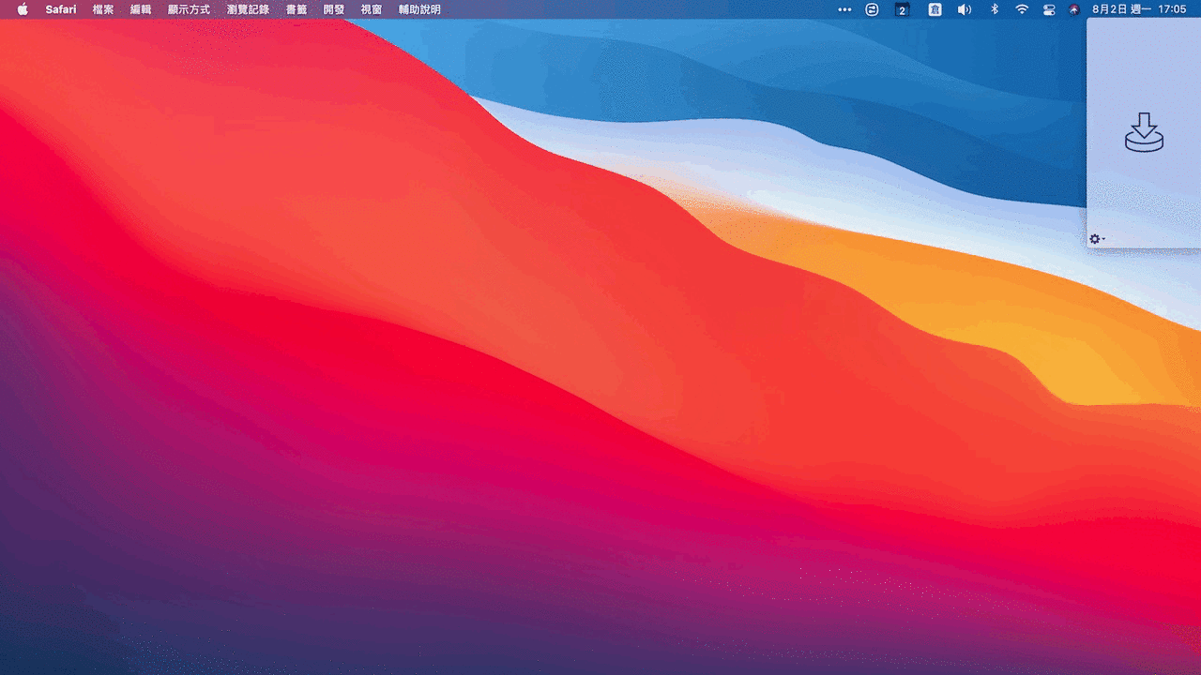Open the Bluetooth status icon

click(995, 9)
